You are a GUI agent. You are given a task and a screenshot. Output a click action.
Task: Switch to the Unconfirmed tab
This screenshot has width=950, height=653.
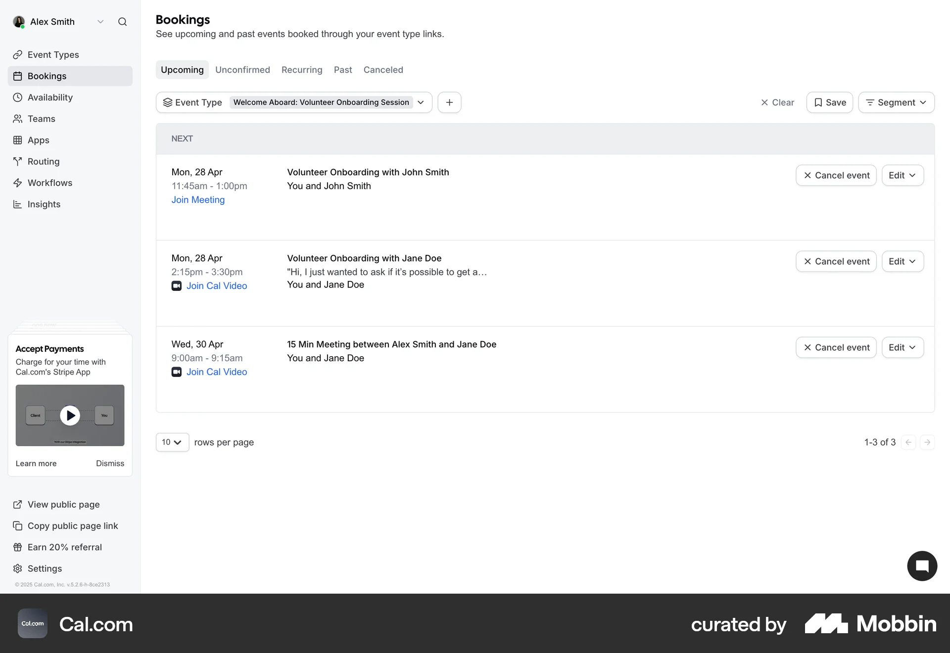tap(242, 70)
